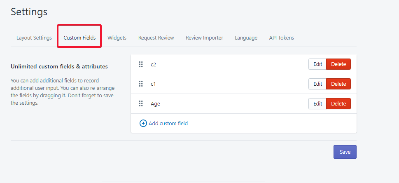Viewport: 399px width, 183px height.
Task: Delete the c2 custom field
Action: 338,64
